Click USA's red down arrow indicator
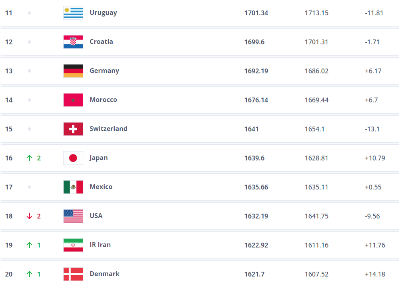This screenshot has width=399, height=287. click(x=29, y=216)
